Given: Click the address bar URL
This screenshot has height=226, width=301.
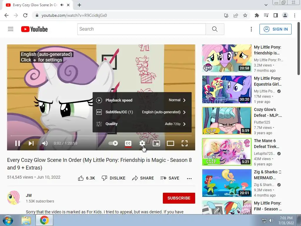Looking at the screenshot, I should pyautogui.click(x=74, y=15).
